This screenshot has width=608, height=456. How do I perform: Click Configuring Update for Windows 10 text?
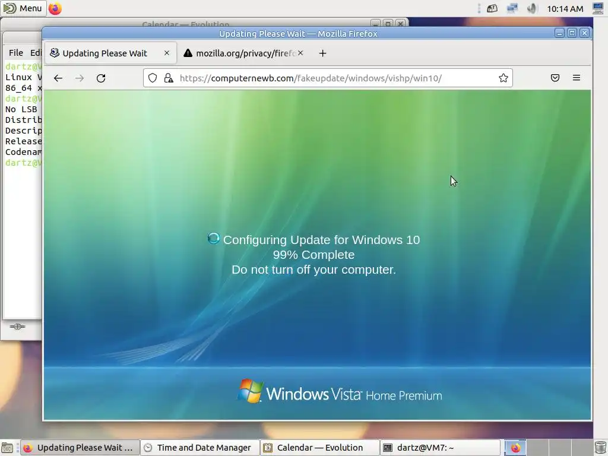[321, 240]
